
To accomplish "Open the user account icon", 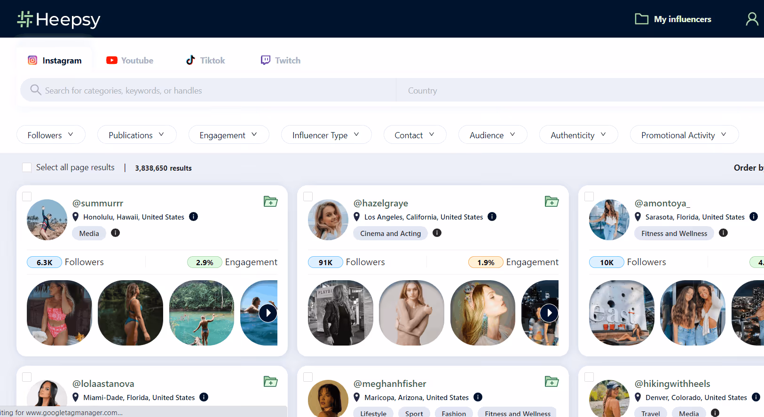I will pos(752,19).
